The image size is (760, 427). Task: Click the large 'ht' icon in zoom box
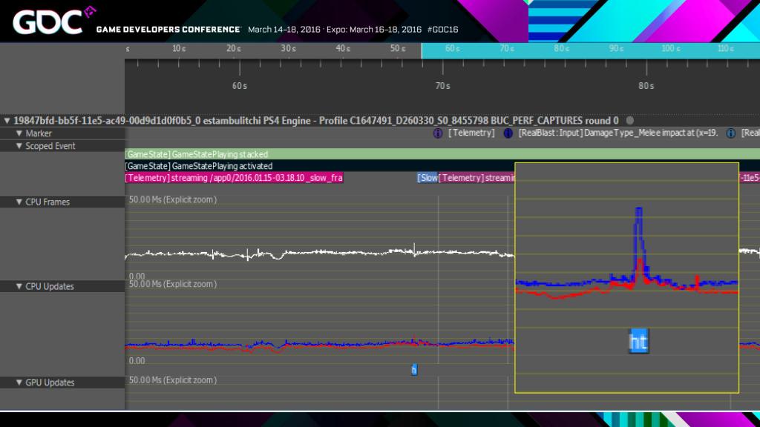pyautogui.click(x=638, y=341)
